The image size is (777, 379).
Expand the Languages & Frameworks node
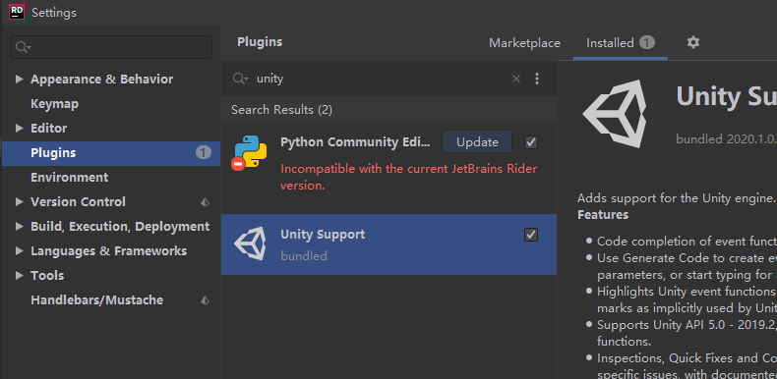[x=20, y=250]
